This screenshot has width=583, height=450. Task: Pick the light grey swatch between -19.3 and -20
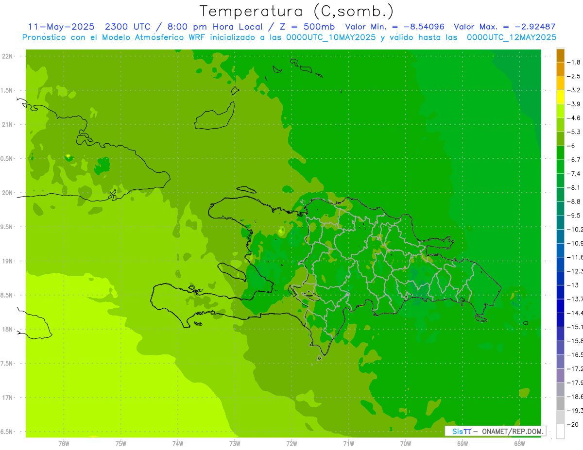pyautogui.click(x=560, y=417)
